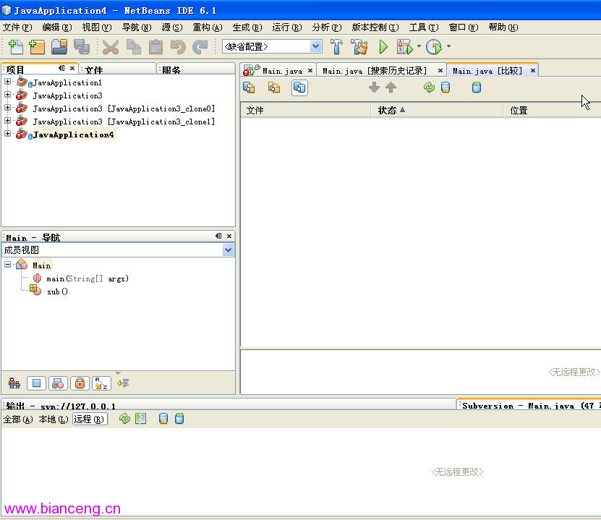Expand the JavaApplication1 project node
Viewport: 601px width, 520px height.
coord(7,82)
